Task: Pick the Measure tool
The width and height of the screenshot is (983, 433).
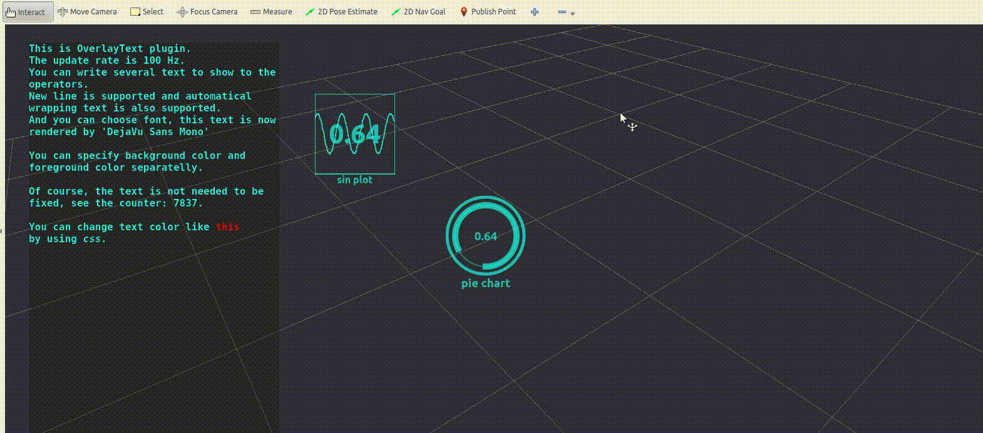Action: 271,12
